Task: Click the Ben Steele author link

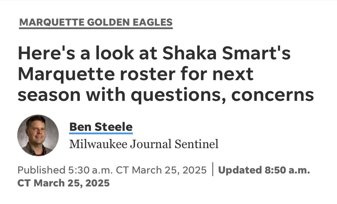Action: tap(101, 127)
